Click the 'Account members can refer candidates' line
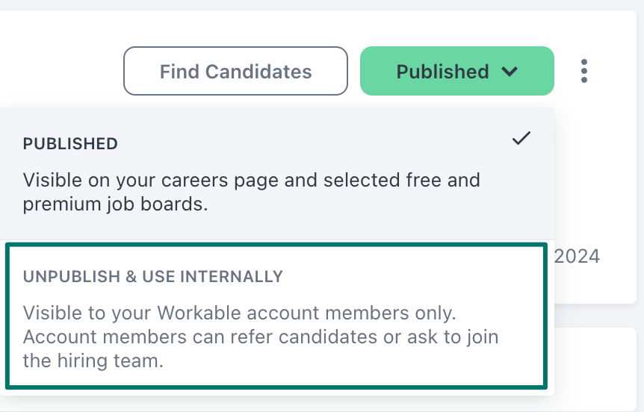644x412 pixels. click(x=260, y=337)
